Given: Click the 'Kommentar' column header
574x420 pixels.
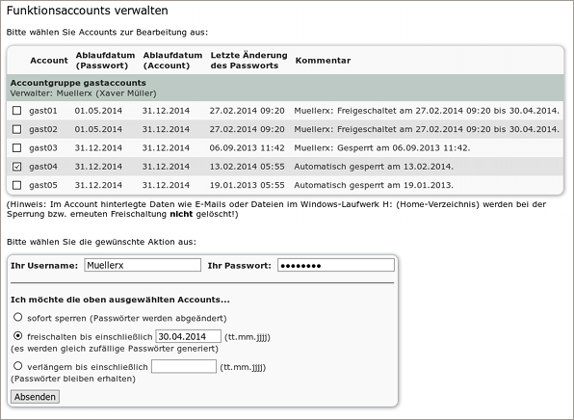Looking at the screenshot, I should point(323,61).
